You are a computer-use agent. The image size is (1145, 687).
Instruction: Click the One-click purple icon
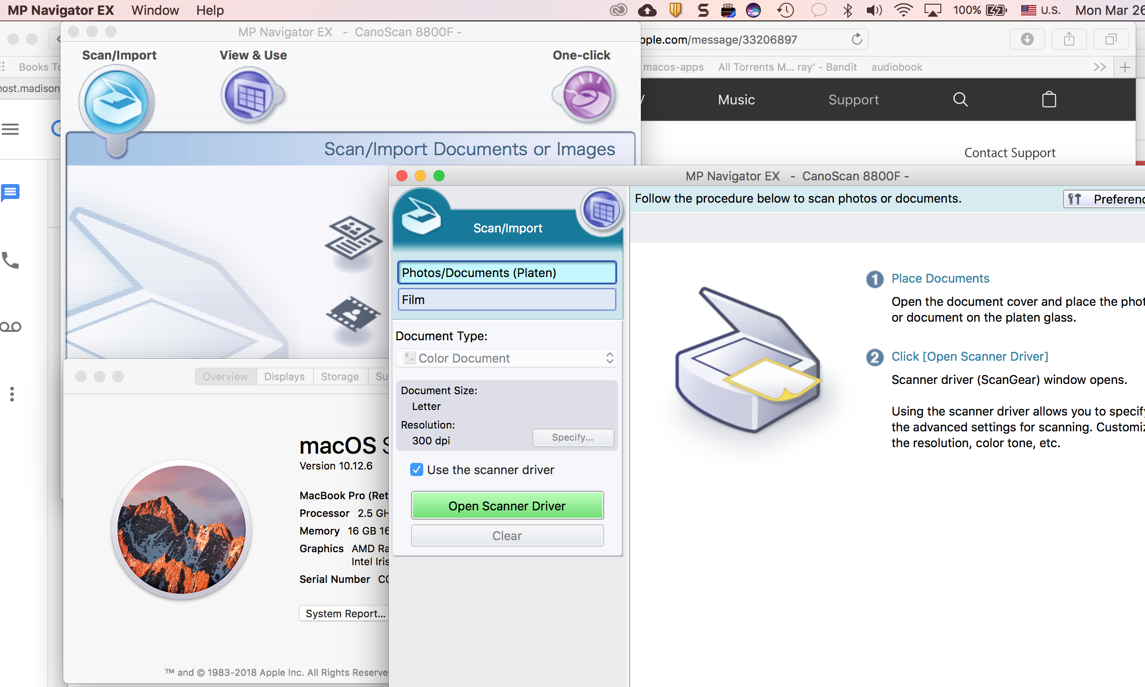[587, 95]
